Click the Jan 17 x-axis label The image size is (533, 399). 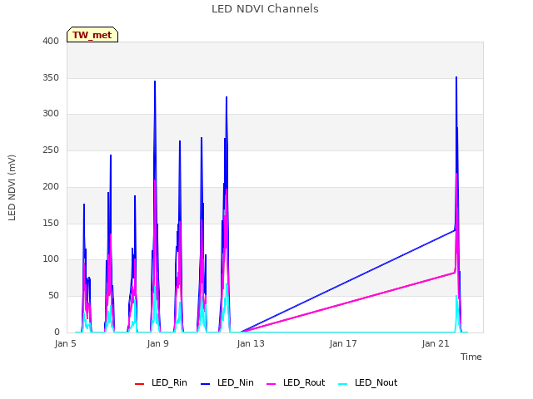pyautogui.click(x=343, y=343)
